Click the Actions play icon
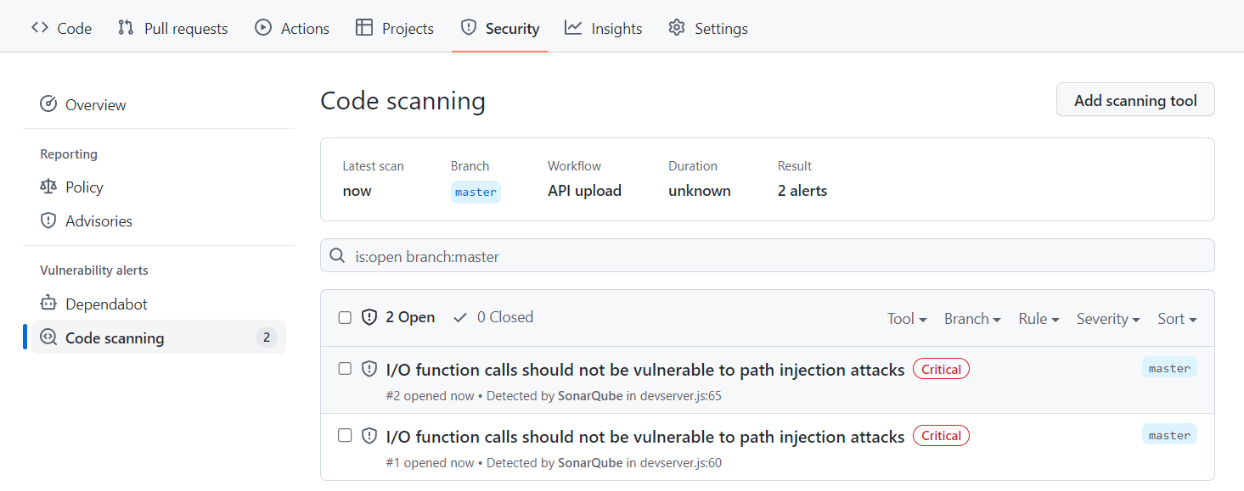1244x491 pixels. coord(262,27)
